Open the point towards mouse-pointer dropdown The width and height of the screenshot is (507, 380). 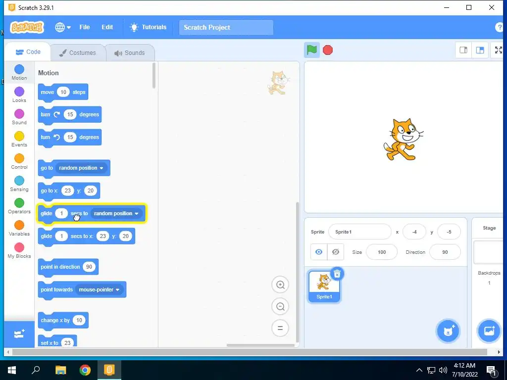pyautogui.click(x=99, y=290)
